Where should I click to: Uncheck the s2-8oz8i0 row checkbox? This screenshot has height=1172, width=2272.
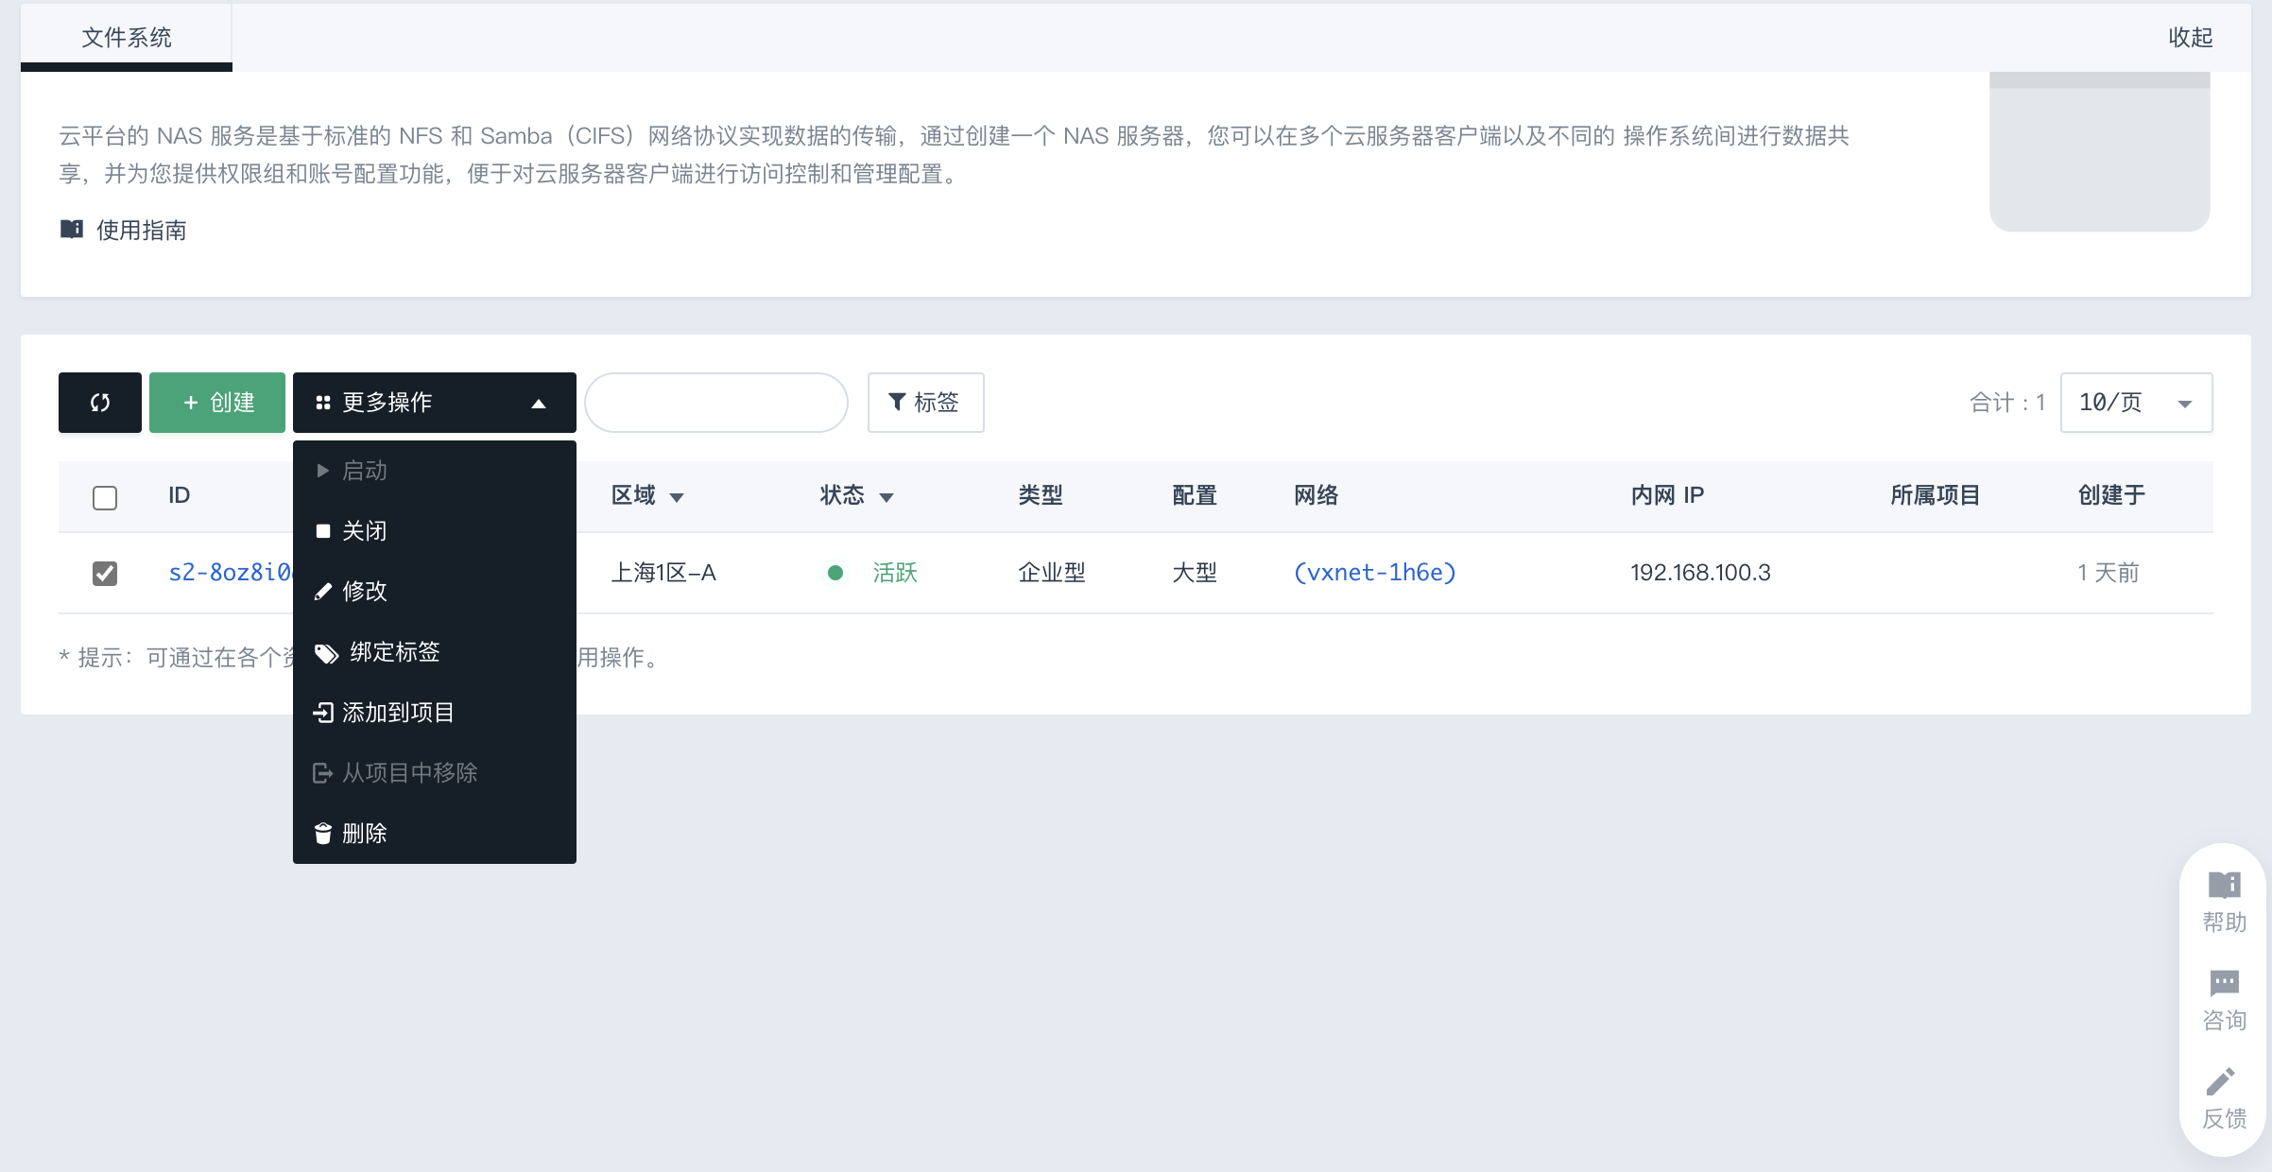(105, 573)
